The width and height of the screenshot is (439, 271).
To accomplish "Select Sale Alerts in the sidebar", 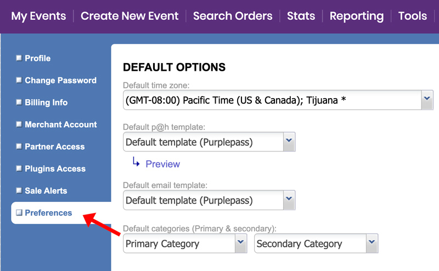I will coord(46,191).
